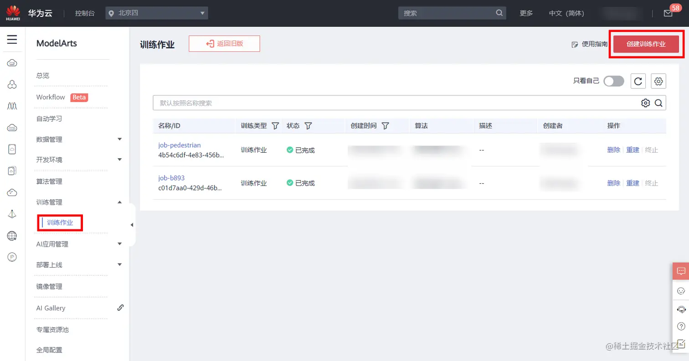Image resolution: width=689 pixels, height=361 pixels.
Task: Click the search magnifier in top bar
Action: (499, 13)
